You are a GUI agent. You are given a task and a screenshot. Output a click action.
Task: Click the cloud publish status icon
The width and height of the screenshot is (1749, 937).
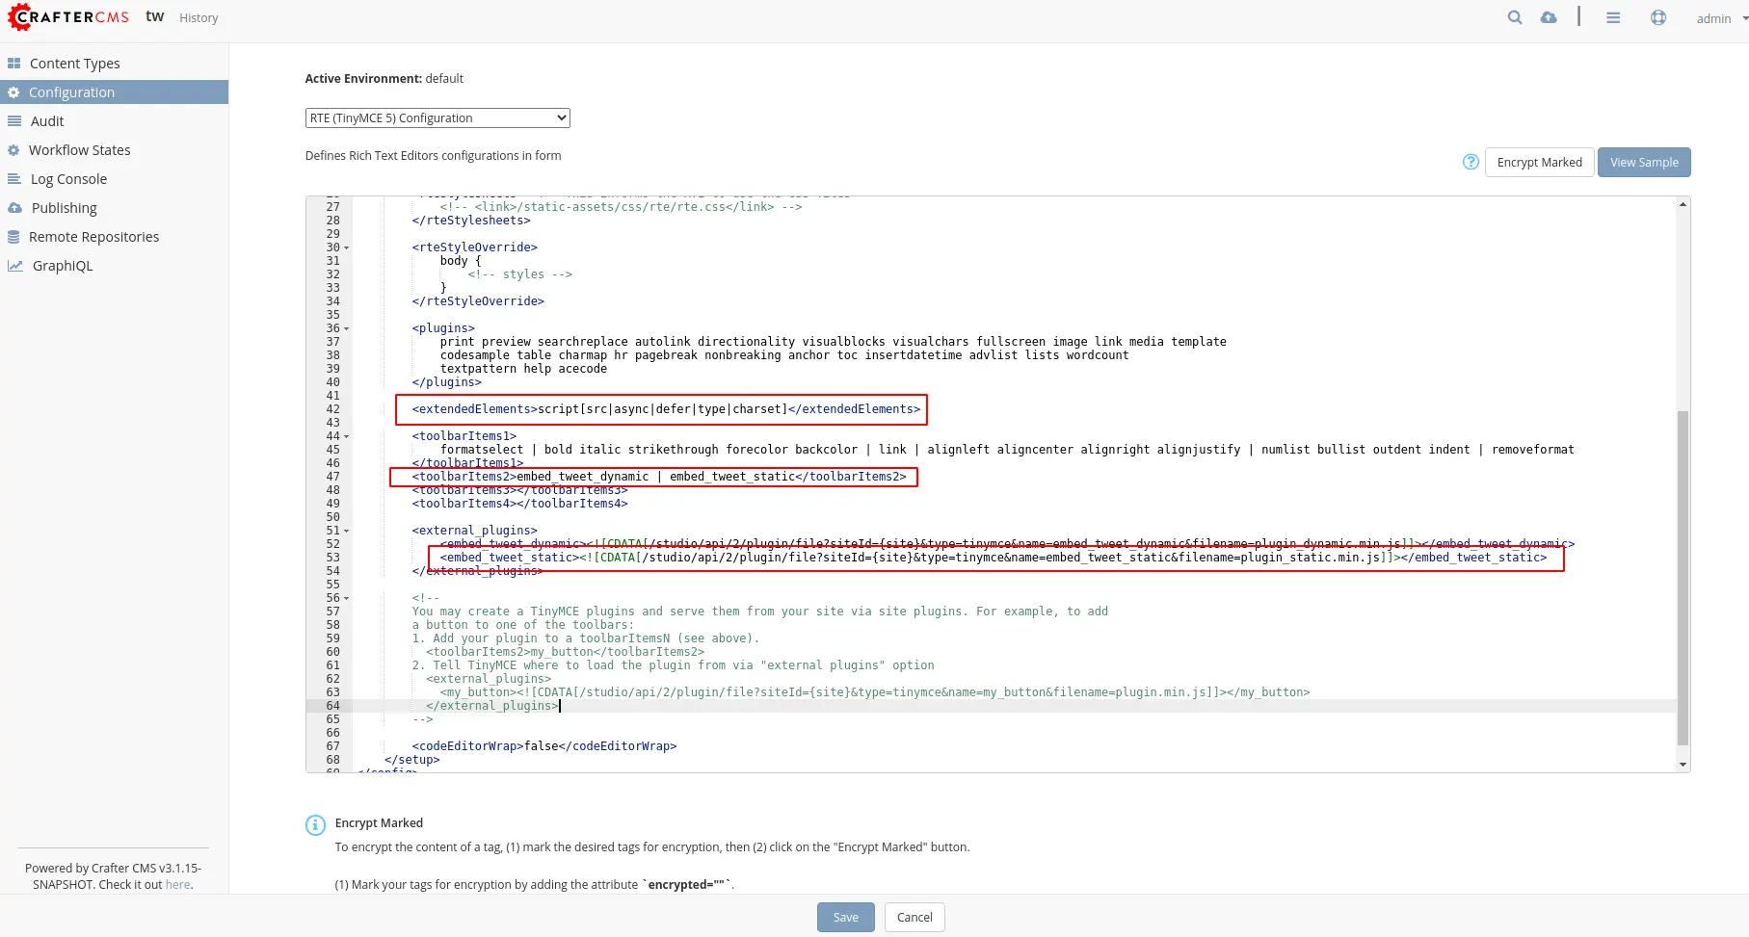[x=1549, y=17]
